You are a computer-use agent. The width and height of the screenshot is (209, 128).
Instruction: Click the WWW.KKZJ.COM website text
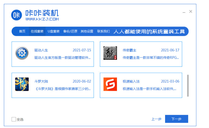click(42, 19)
